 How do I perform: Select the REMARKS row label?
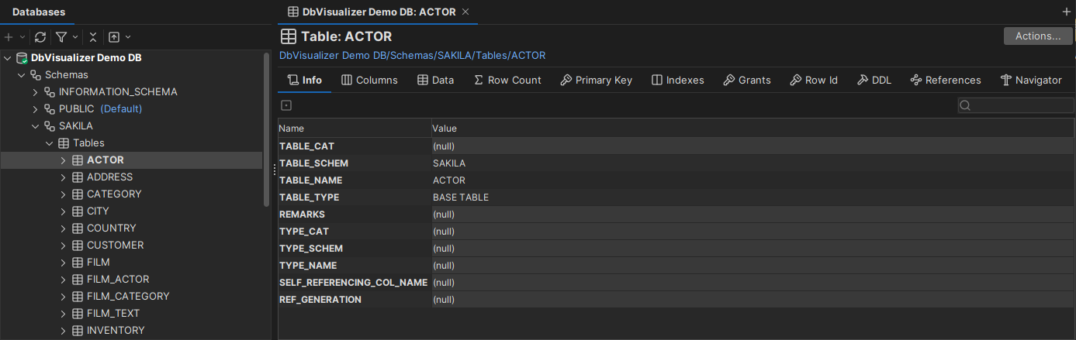click(x=302, y=215)
